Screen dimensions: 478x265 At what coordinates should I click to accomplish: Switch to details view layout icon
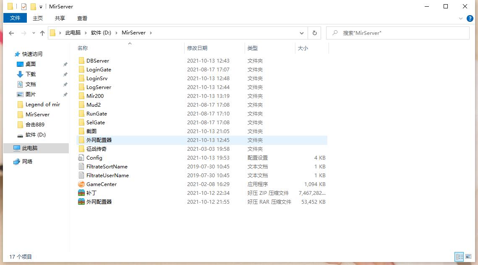tap(459, 257)
